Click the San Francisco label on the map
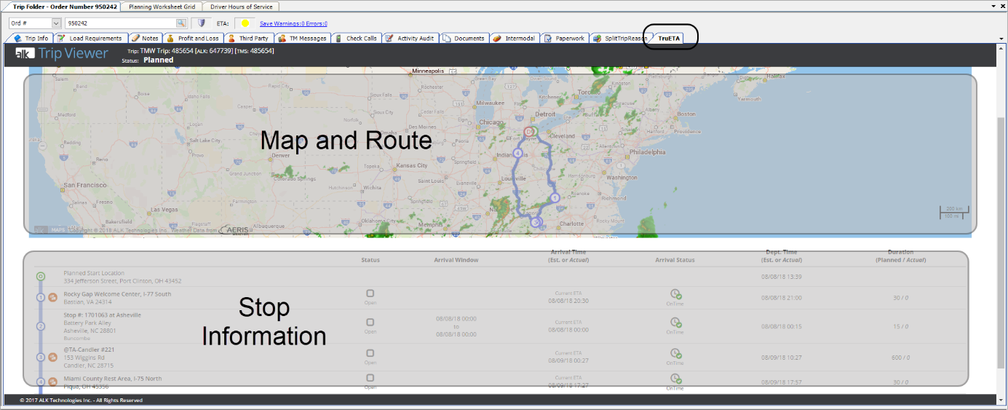 86,186
